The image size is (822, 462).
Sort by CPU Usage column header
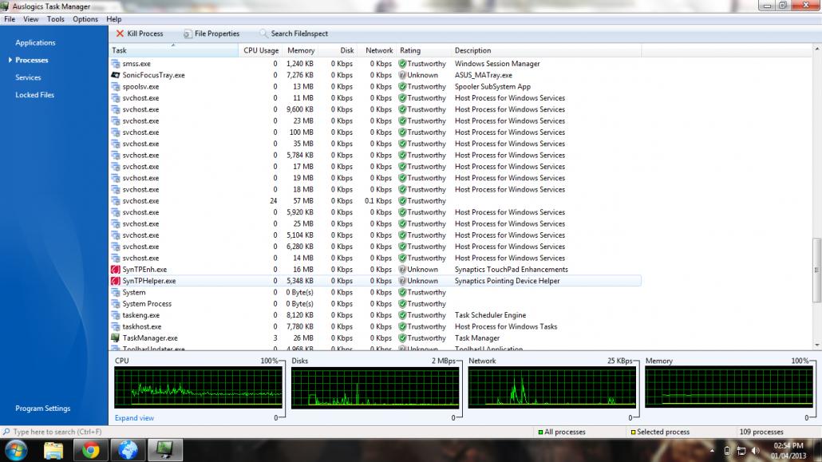tap(260, 50)
